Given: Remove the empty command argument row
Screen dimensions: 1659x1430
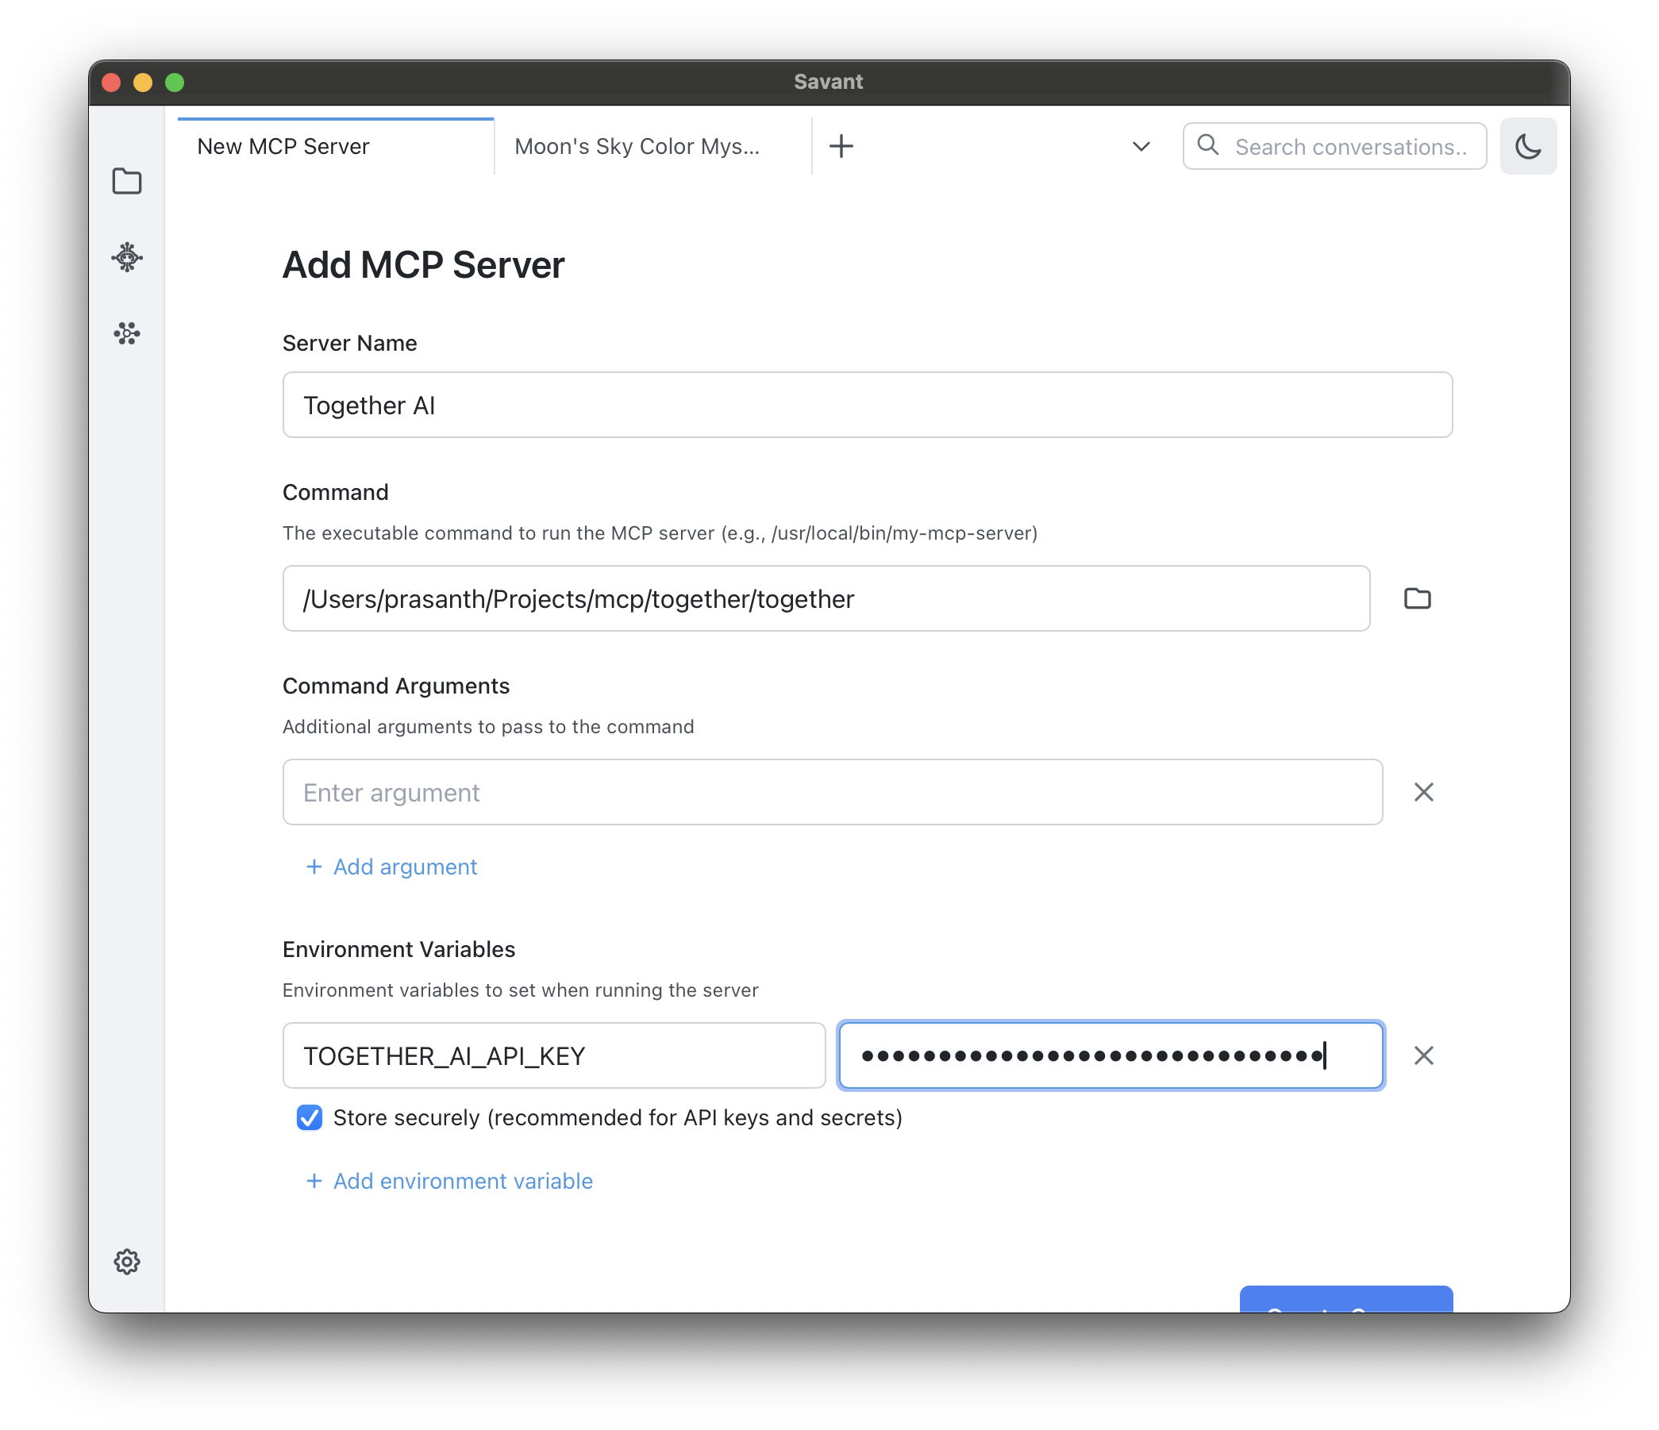Looking at the screenshot, I should point(1423,792).
